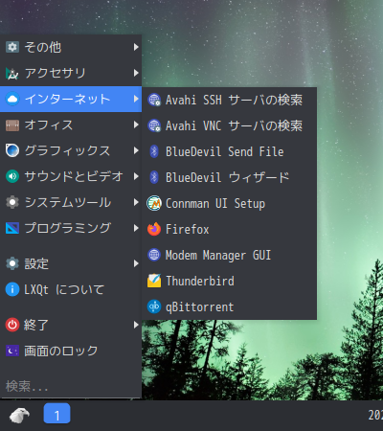Image resolution: width=383 pixels, height=431 pixels.
Task: Select BlueDevil ウィザード entry
Action: click(x=229, y=177)
